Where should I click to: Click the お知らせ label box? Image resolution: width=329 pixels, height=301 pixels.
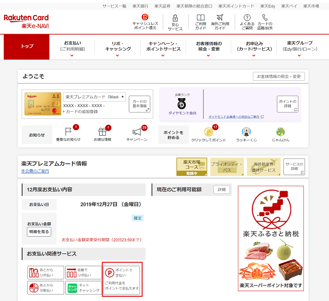37,135
